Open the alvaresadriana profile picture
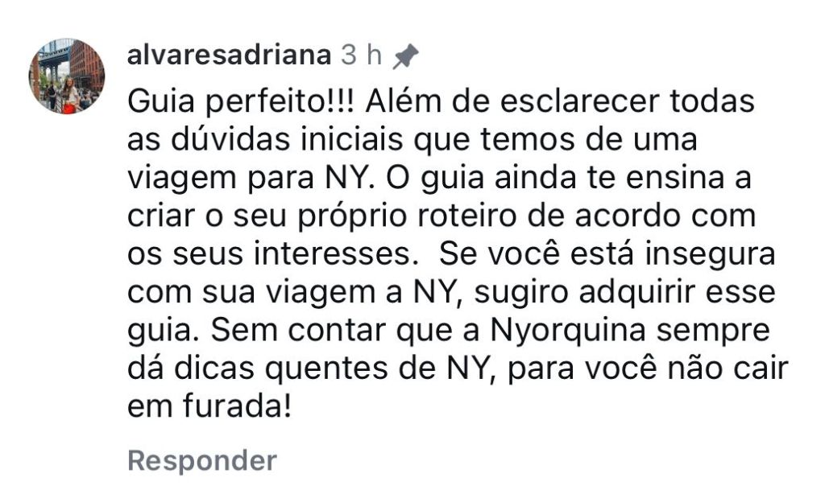The width and height of the screenshot is (825, 498). point(67,76)
